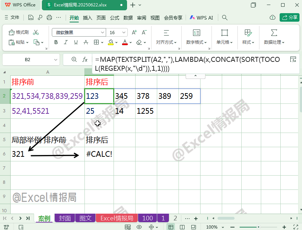Open a new tab with plus button
Screen dimensions: 302x230
133,5
